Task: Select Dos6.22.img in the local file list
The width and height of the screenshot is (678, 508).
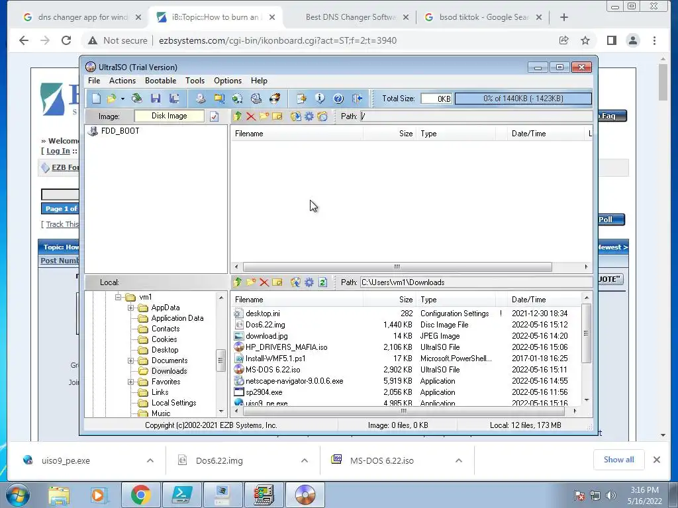Action: pos(265,325)
